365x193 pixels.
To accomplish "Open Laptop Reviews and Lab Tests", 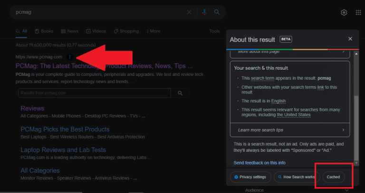I will 63,150.
